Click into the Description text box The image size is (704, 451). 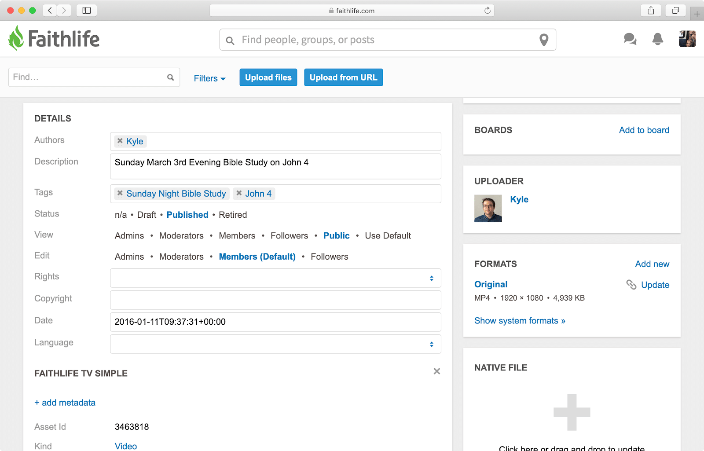coord(275,166)
